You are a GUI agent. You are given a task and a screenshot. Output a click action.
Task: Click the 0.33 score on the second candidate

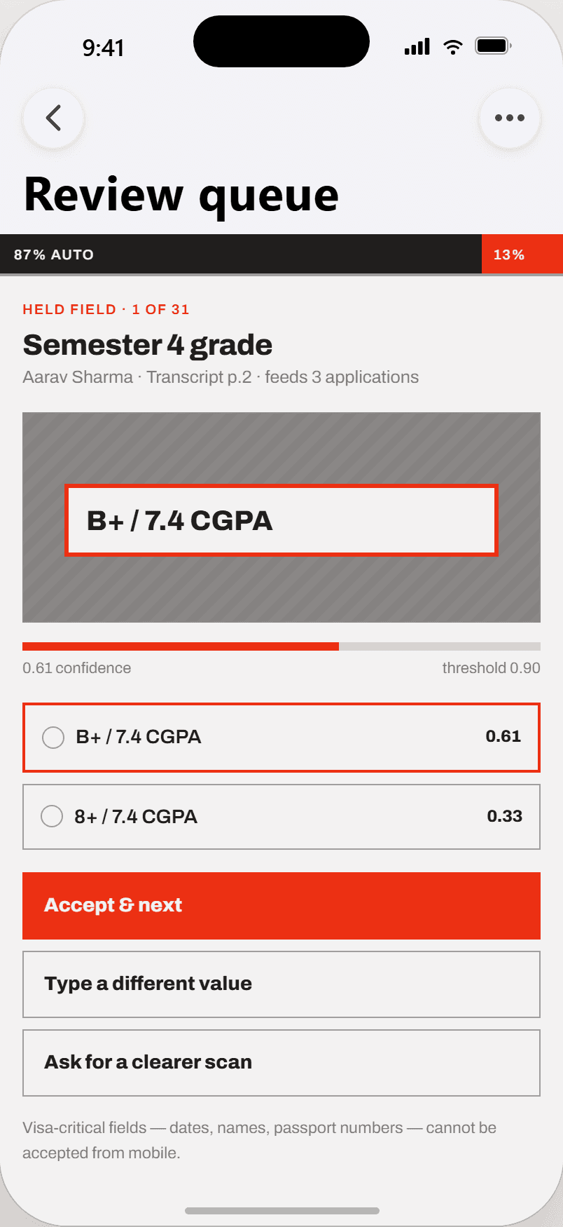point(505,816)
